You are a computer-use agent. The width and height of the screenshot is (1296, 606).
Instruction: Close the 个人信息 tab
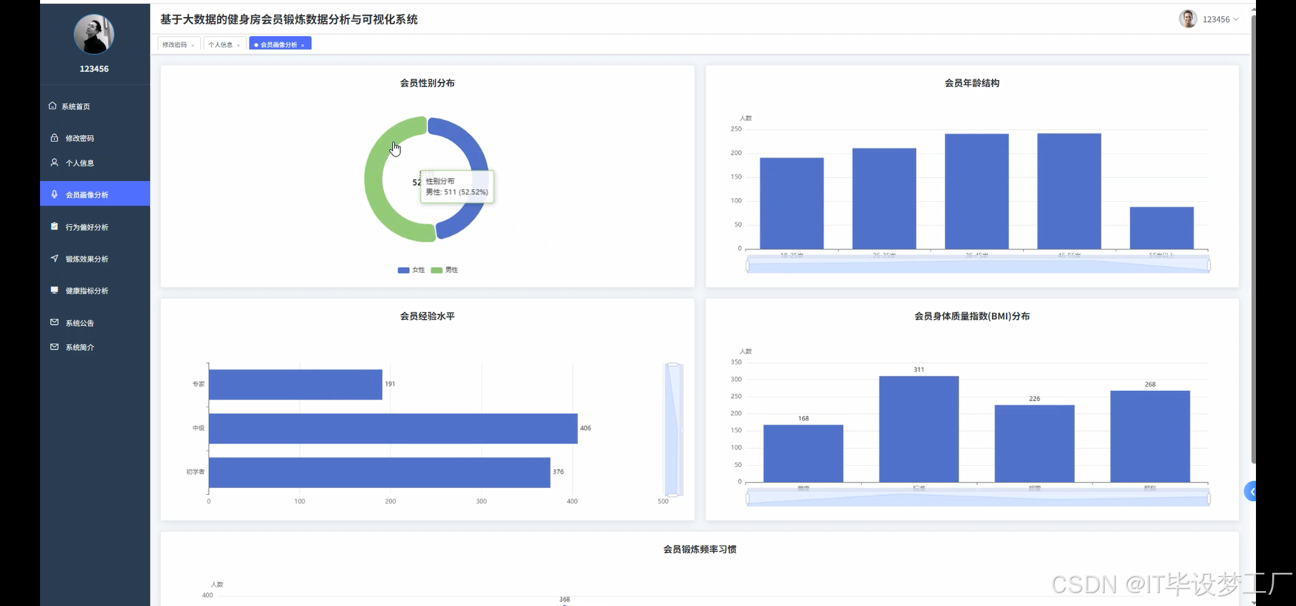coord(238,45)
